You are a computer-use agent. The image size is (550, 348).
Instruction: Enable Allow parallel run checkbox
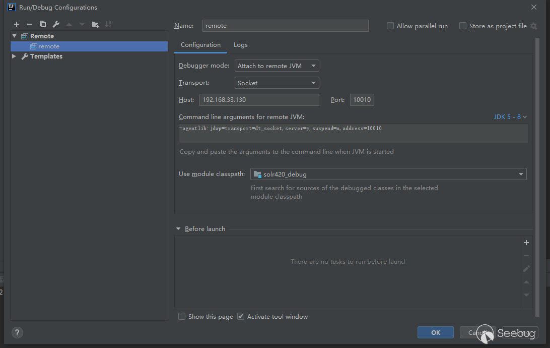point(390,26)
